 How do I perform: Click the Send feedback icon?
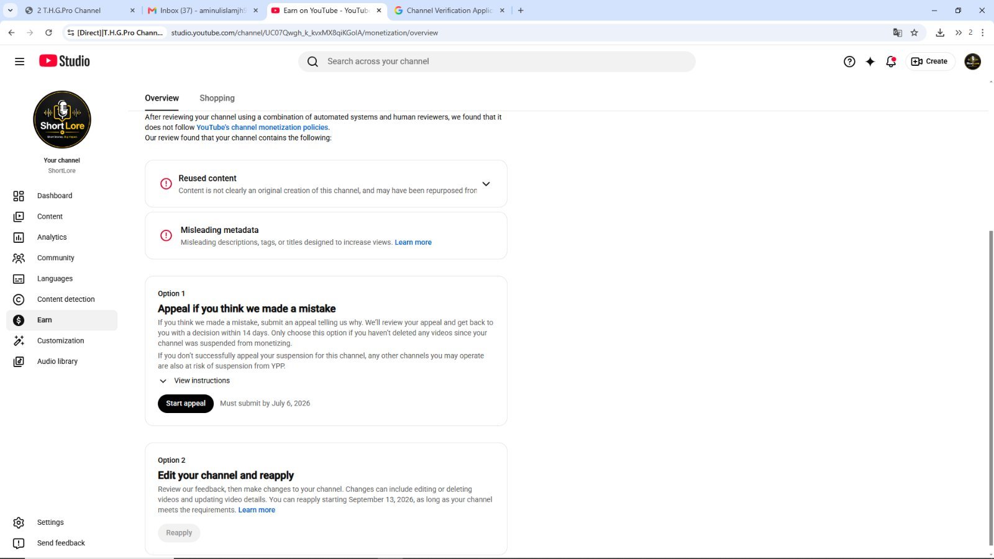[19, 543]
